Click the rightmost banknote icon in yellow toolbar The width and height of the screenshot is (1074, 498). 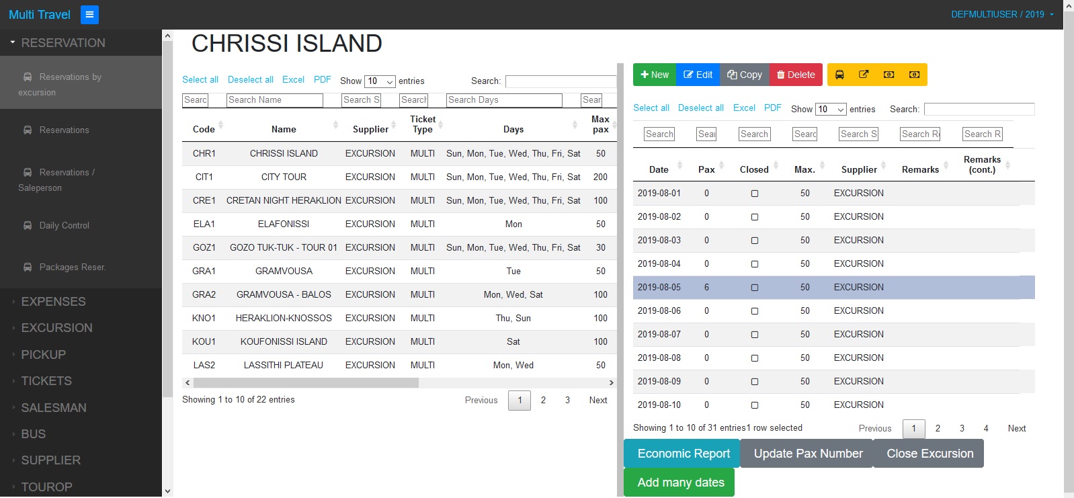click(914, 75)
